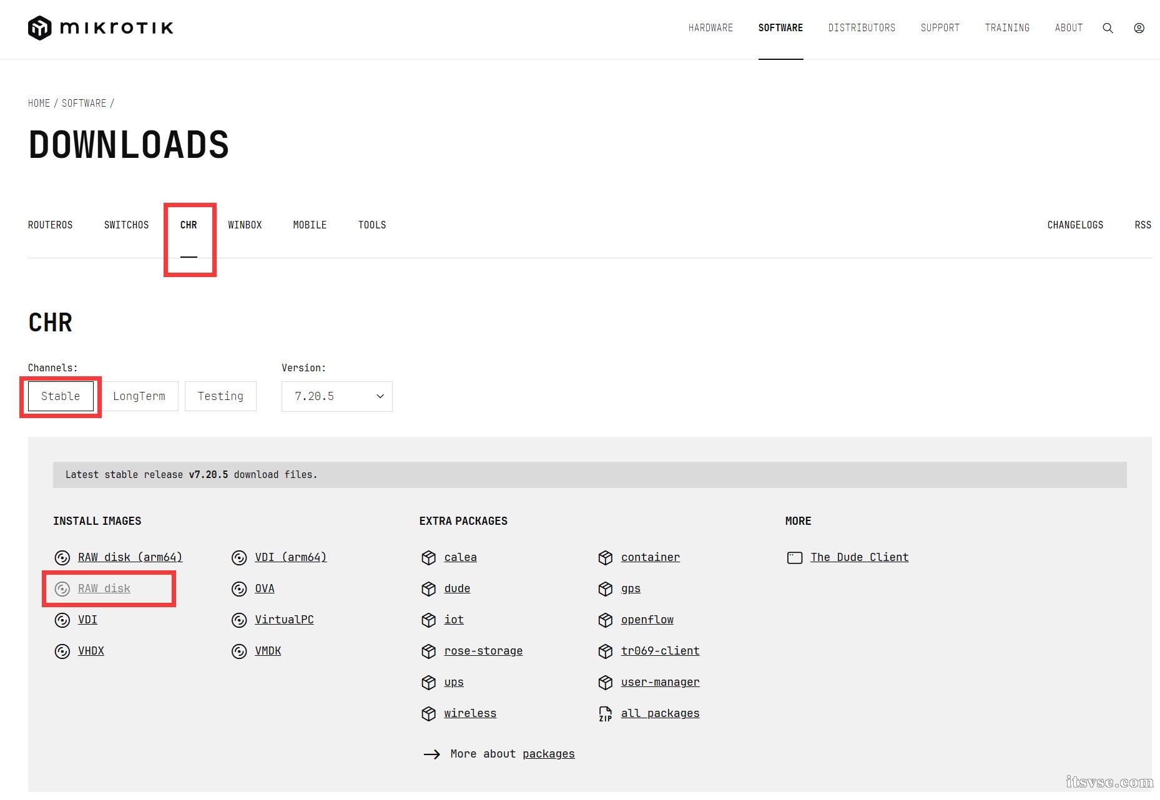Image resolution: width=1160 pixels, height=800 pixels.
Task: Open the user account icon
Action: point(1139,28)
